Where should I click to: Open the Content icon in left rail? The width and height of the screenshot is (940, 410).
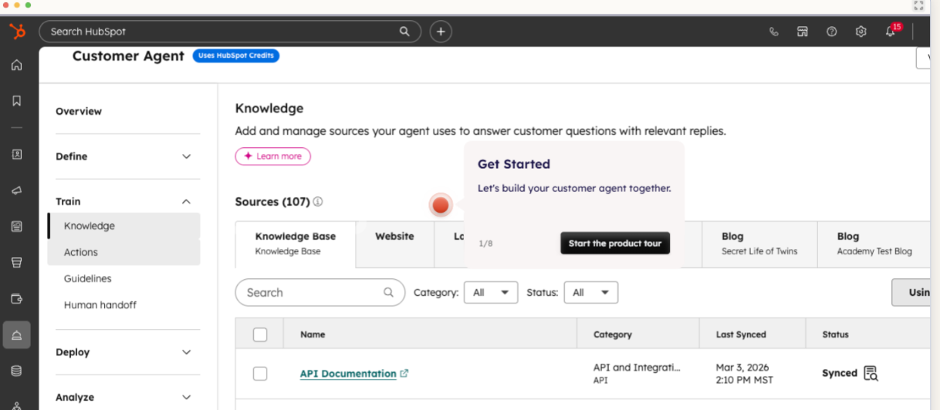point(17,227)
